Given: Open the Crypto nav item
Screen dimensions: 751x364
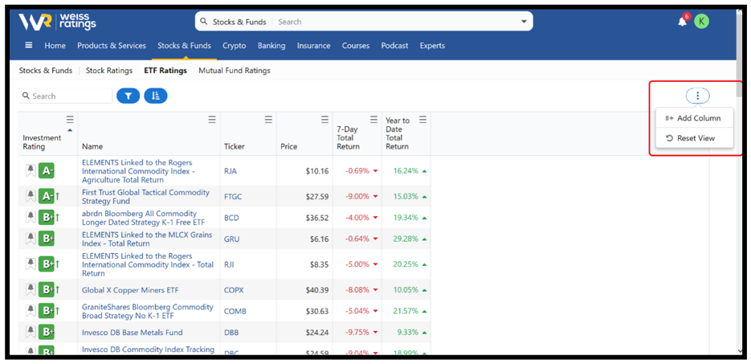Looking at the screenshot, I should [x=235, y=46].
